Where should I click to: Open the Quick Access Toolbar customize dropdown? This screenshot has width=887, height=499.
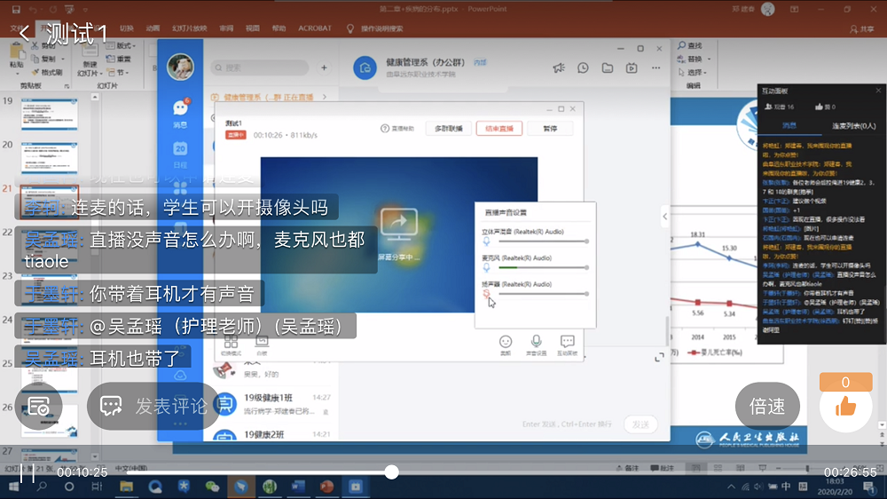[x=85, y=9]
